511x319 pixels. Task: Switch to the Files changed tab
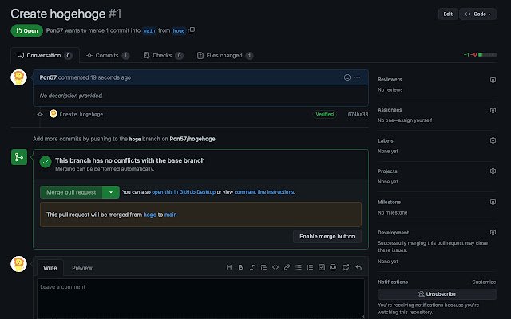coord(225,55)
